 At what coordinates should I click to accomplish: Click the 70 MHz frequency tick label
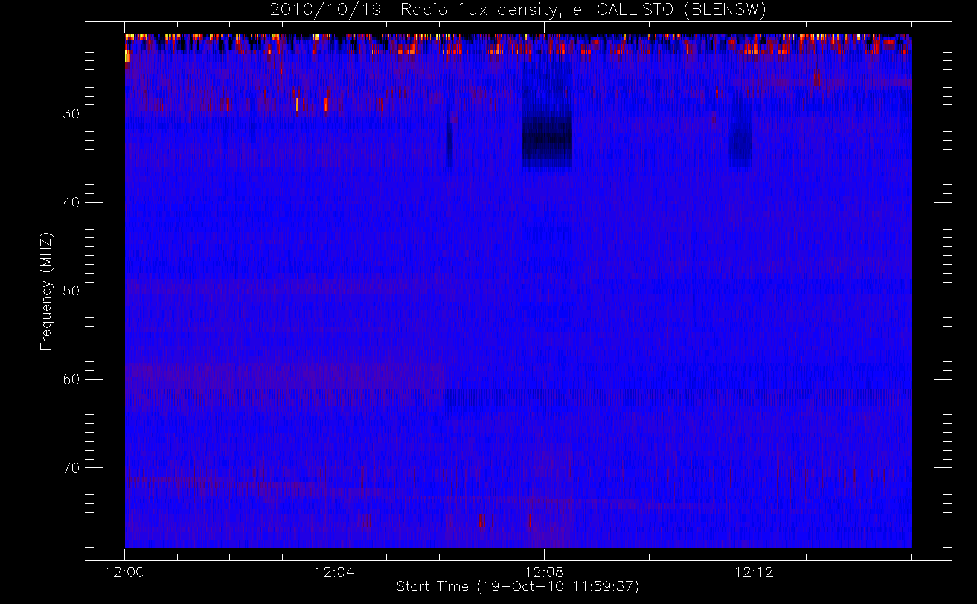71,468
